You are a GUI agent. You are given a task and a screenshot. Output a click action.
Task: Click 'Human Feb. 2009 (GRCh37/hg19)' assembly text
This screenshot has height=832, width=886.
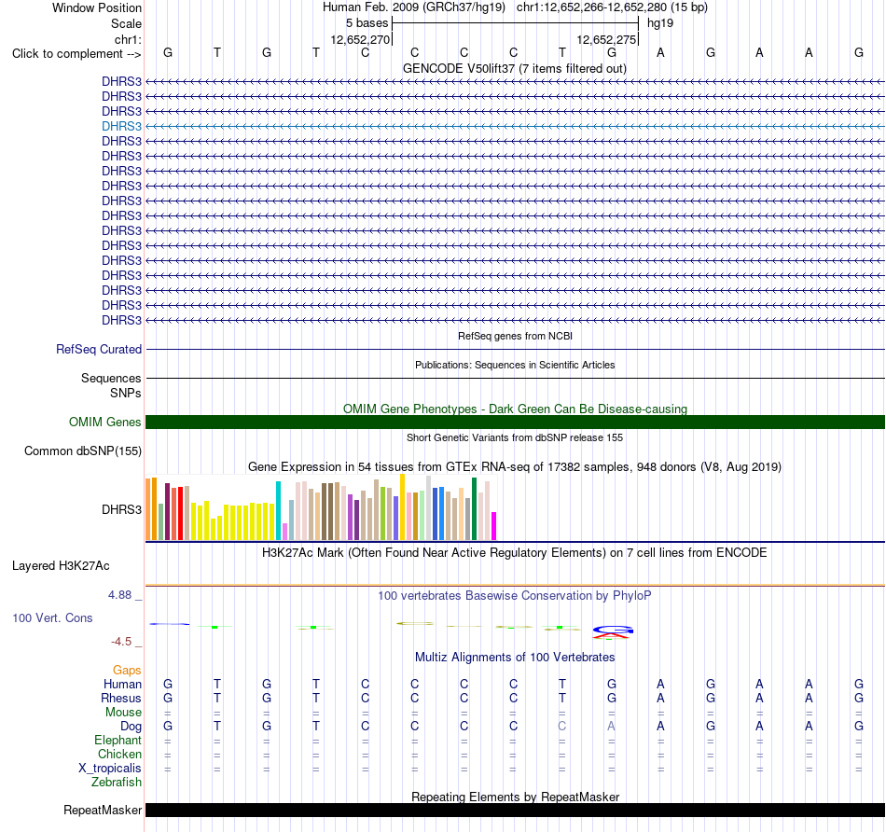pyautogui.click(x=415, y=7)
